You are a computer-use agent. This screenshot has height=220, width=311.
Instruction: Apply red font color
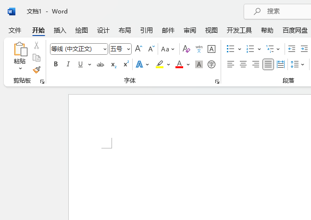[179, 64]
